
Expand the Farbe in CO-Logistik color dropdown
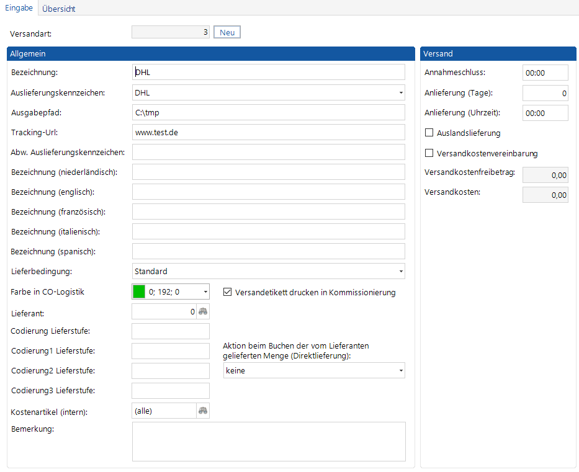pos(205,292)
